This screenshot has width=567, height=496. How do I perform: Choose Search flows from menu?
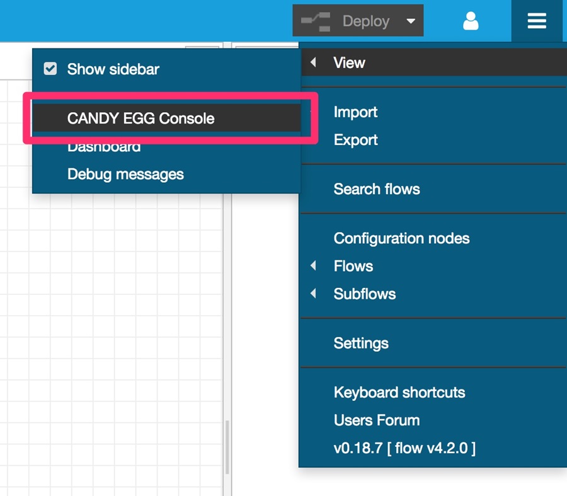(434, 189)
